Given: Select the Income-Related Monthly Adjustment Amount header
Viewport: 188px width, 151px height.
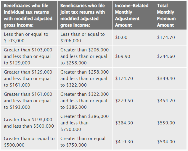Looking at the screenshot, I should pyautogui.click(x=133, y=15).
